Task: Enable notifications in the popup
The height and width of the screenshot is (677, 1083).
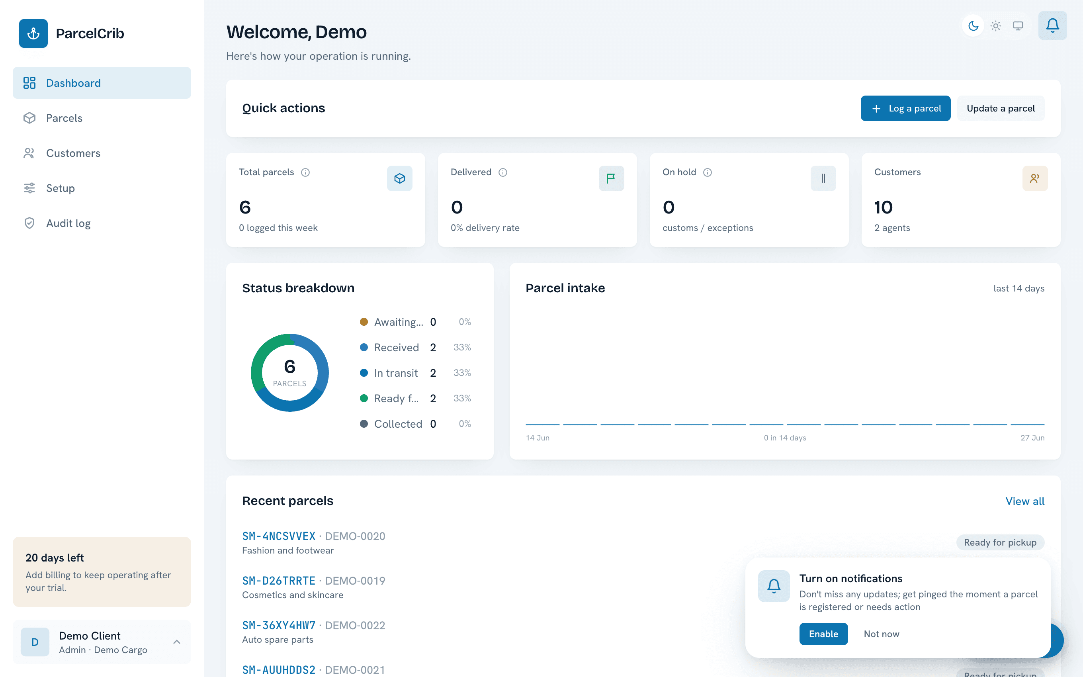Action: [x=823, y=634]
